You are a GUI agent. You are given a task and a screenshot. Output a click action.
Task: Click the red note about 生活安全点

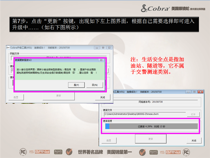click(157, 66)
